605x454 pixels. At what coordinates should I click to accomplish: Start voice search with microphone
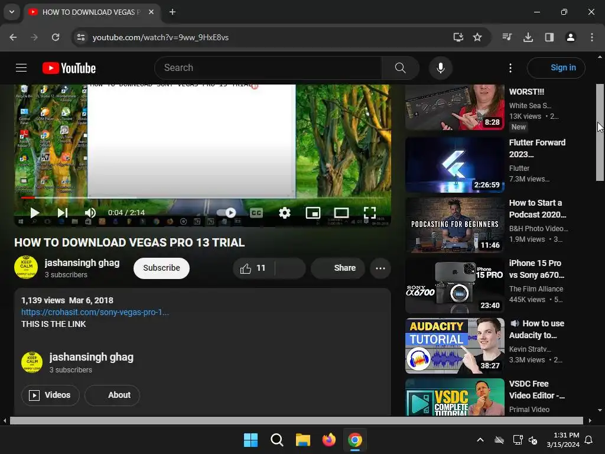[x=440, y=68]
